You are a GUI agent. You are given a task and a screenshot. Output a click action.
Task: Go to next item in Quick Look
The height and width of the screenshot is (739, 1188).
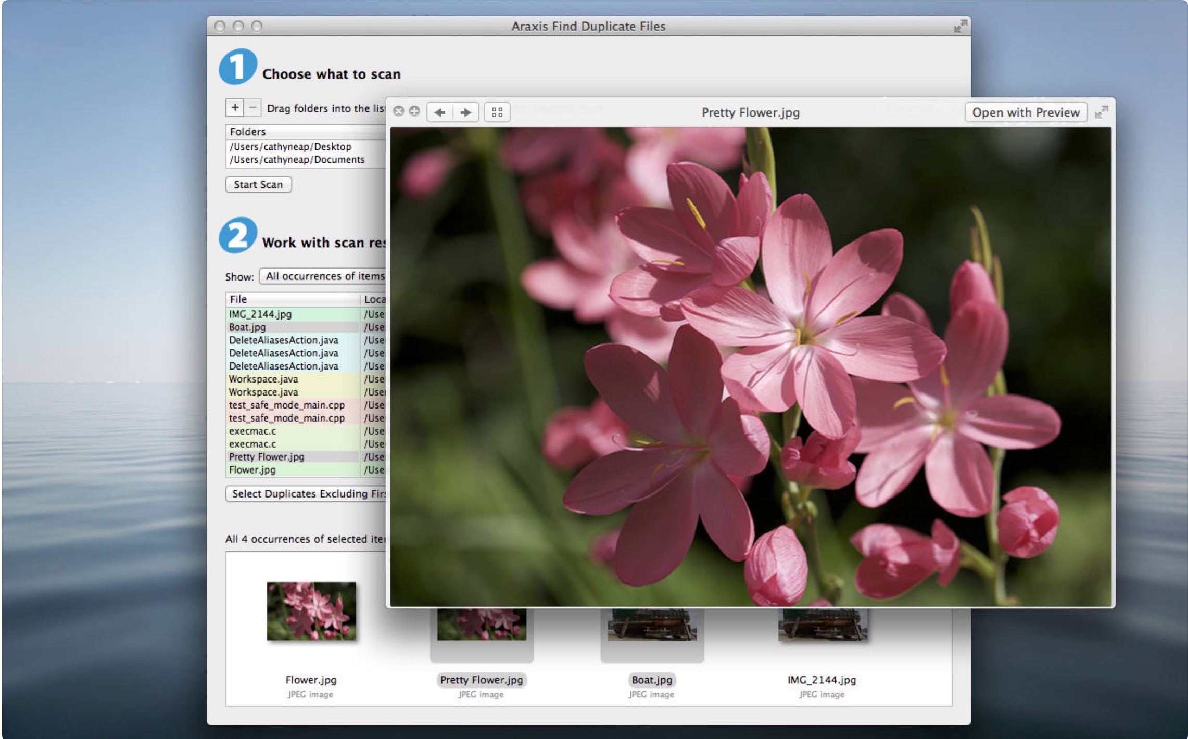(466, 112)
